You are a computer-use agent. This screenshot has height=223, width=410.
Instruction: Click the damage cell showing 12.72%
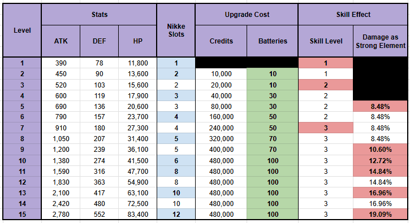pos(381,160)
